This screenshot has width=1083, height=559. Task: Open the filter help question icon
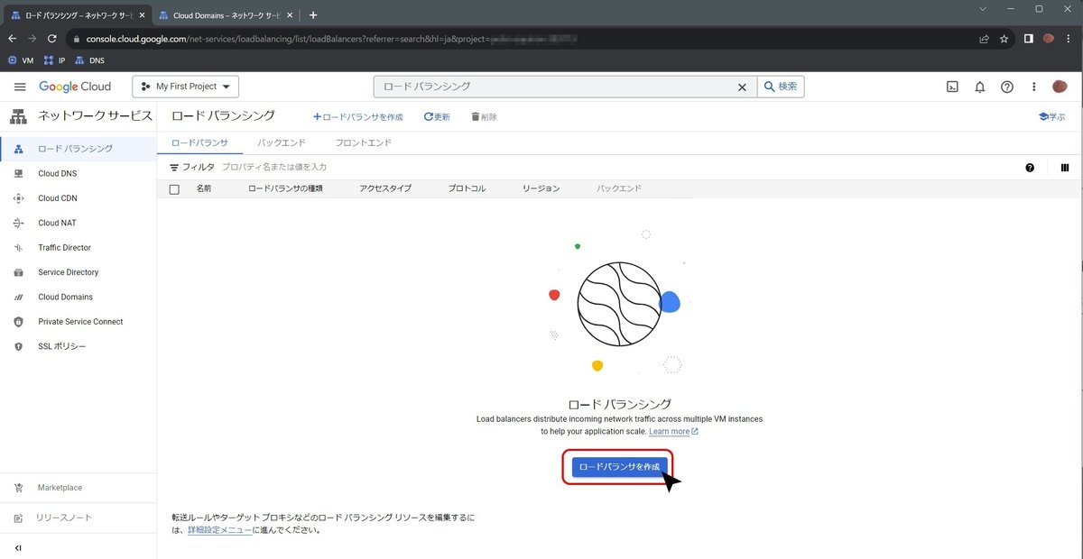click(x=1030, y=168)
